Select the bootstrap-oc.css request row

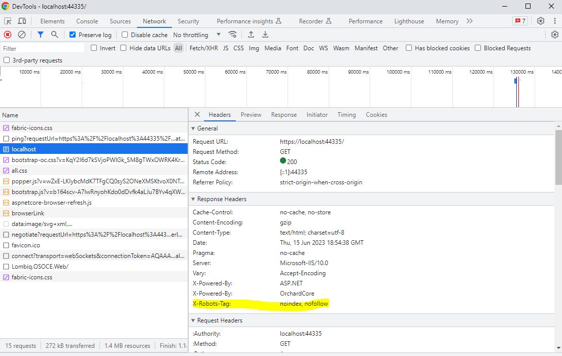click(94, 159)
